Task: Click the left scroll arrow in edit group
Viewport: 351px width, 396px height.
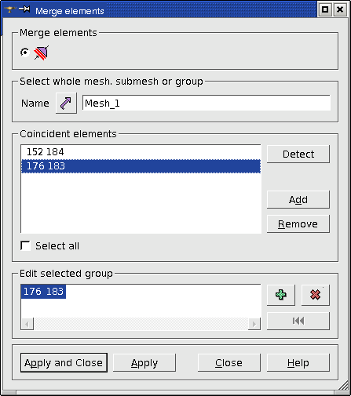Action: pyautogui.click(x=27, y=324)
